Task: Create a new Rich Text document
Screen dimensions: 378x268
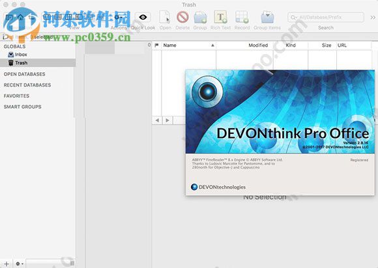Action: click(x=220, y=18)
